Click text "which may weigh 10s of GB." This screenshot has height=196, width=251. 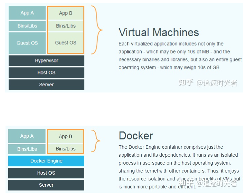190,67
